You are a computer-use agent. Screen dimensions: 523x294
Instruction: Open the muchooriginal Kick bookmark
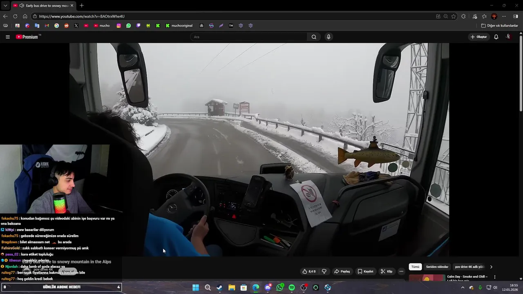tap(179, 25)
